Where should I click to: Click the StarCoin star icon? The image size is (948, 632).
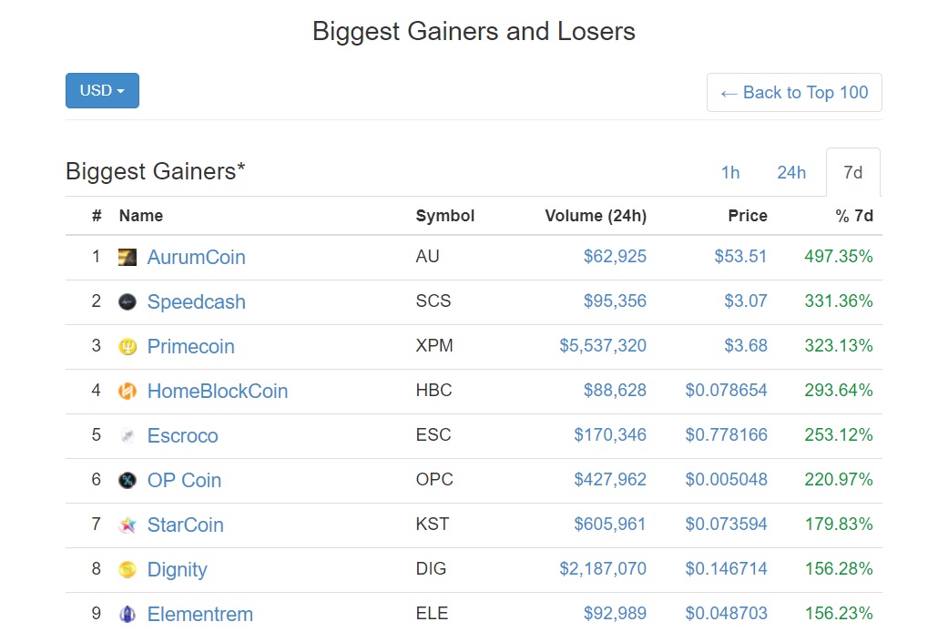[127, 525]
